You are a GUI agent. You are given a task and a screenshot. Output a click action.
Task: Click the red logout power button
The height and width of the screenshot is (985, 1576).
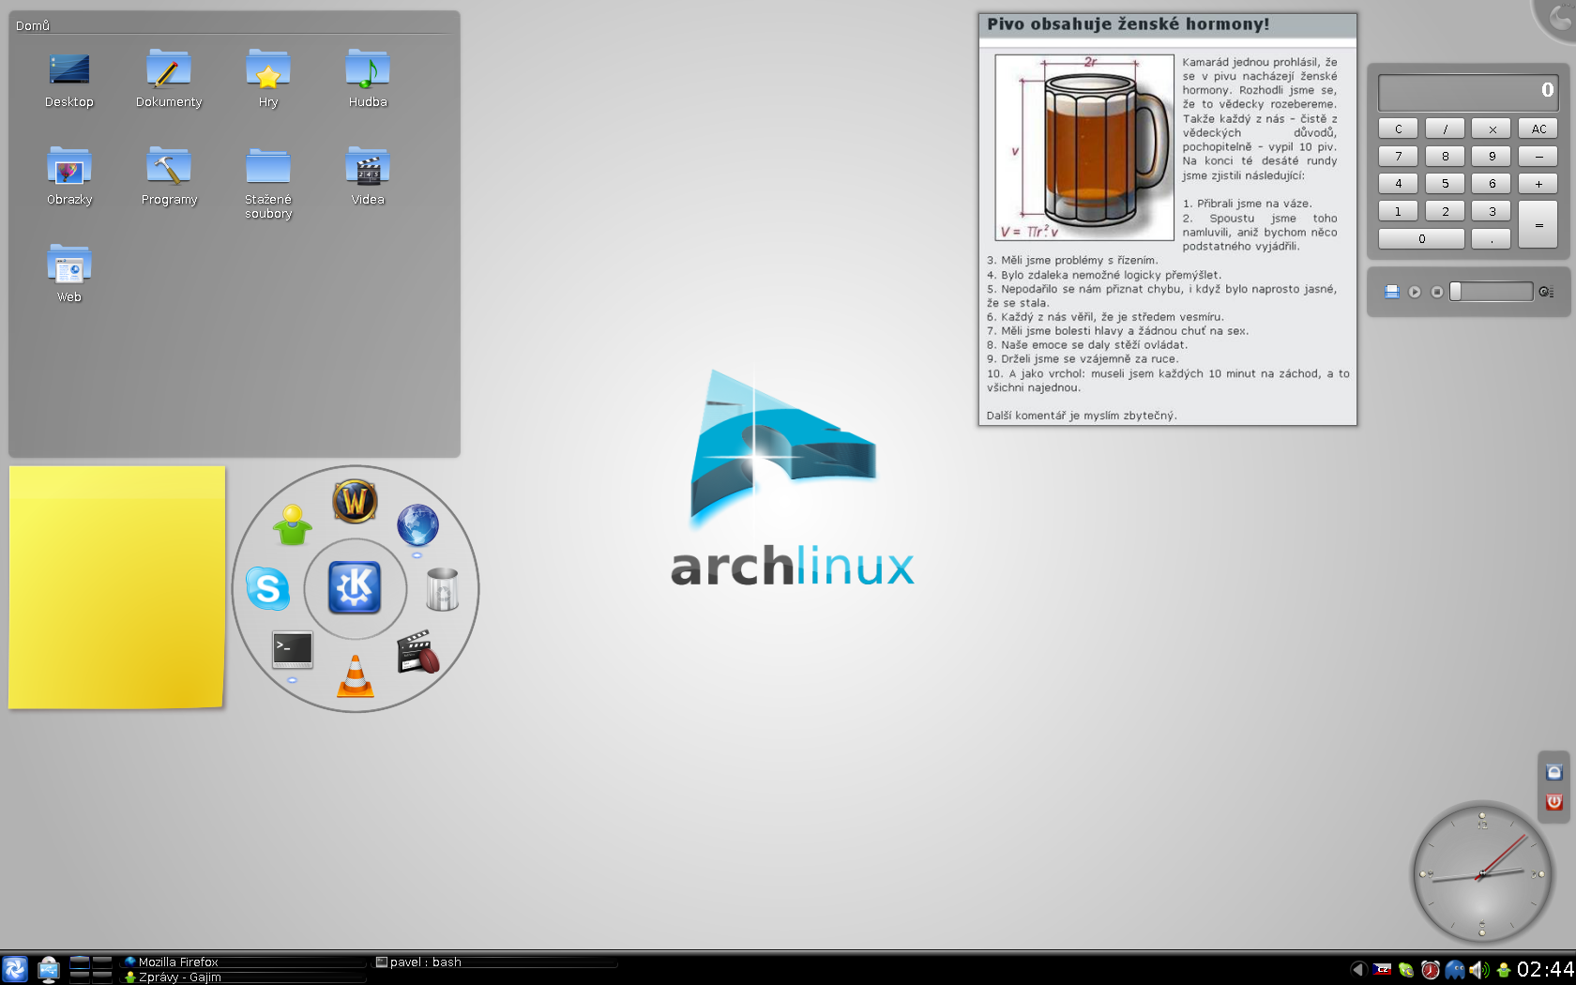coord(1554,802)
